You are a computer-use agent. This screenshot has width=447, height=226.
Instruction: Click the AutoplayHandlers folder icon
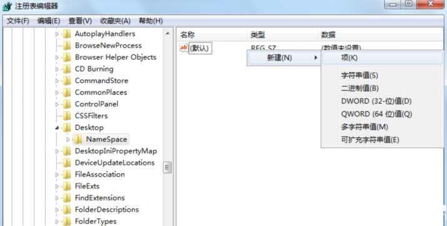[x=67, y=34]
